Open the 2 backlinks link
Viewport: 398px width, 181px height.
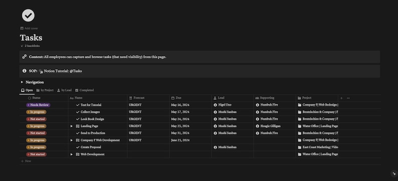click(x=30, y=46)
